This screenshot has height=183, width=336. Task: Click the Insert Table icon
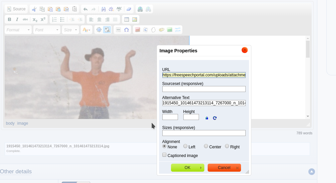[x=127, y=19]
